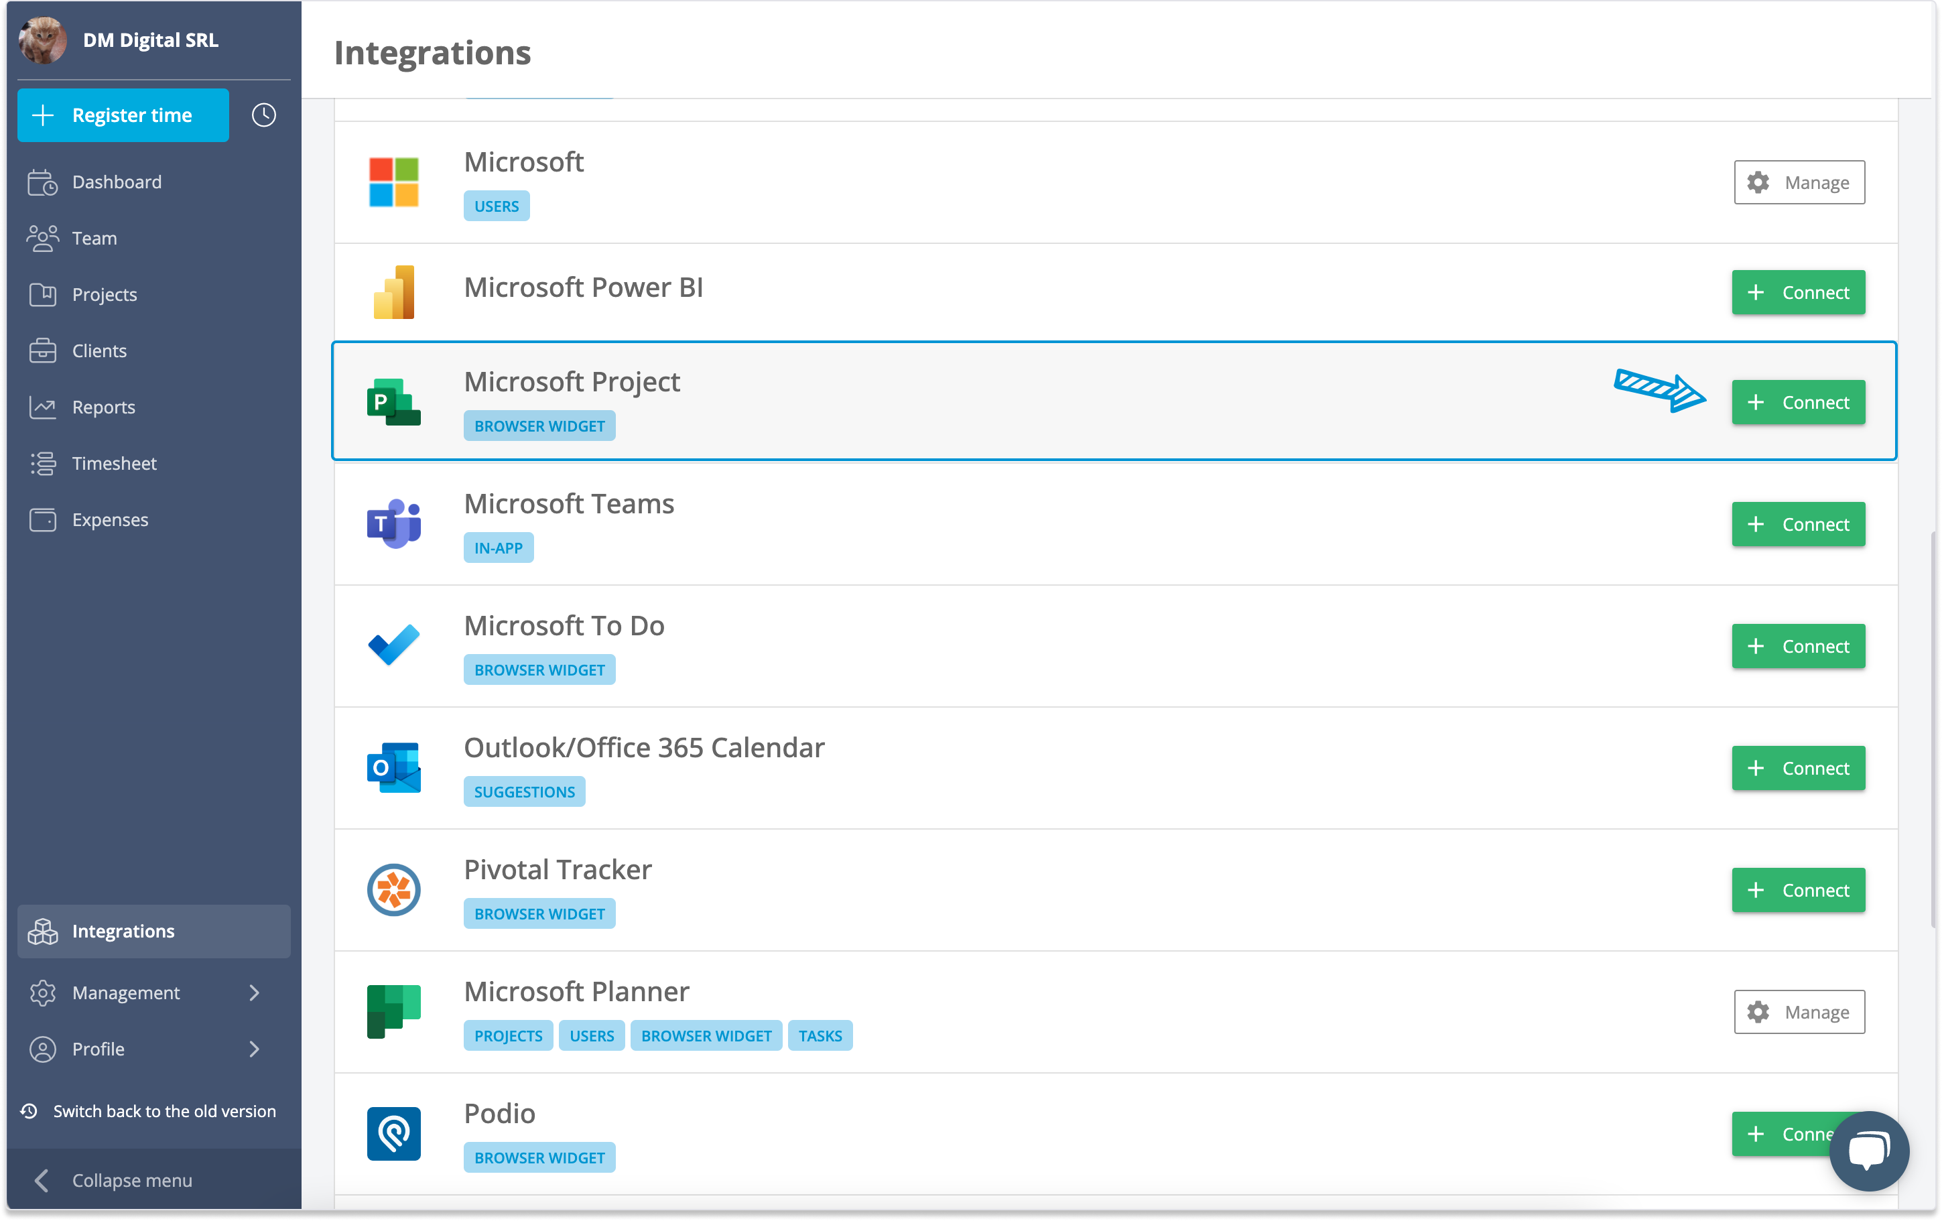Image resolution: width=1942 pixels, height=1221 pixels.
Task: Click the USERS tag under Microsoft Planner
Action: 592,1036
